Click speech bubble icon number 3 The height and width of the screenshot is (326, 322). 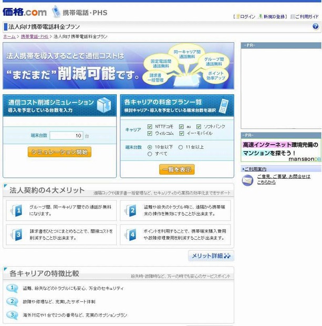[x=12, y=315]
